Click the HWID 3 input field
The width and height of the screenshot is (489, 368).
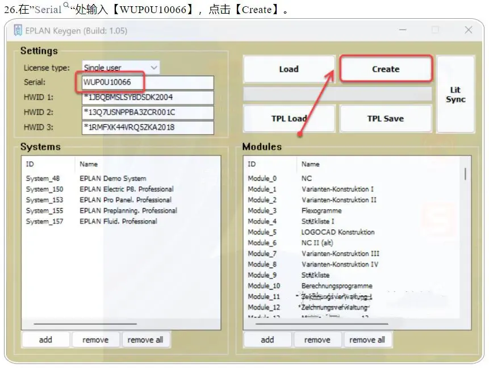point(148,127)
